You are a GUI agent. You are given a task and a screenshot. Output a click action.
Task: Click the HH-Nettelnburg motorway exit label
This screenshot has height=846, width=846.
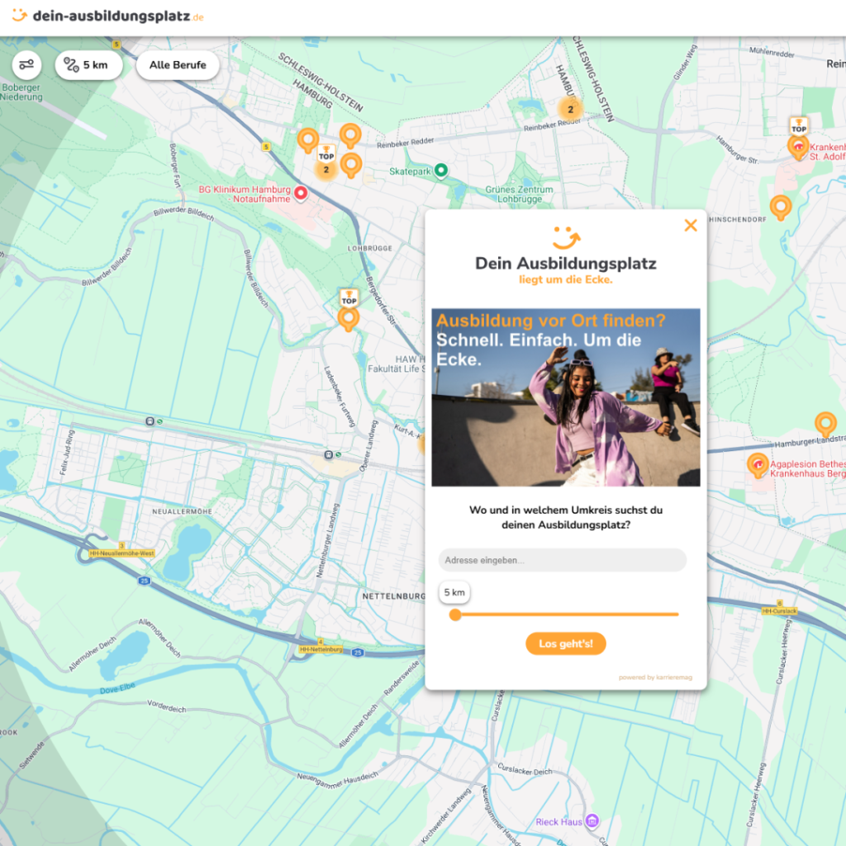click(321, 649)
